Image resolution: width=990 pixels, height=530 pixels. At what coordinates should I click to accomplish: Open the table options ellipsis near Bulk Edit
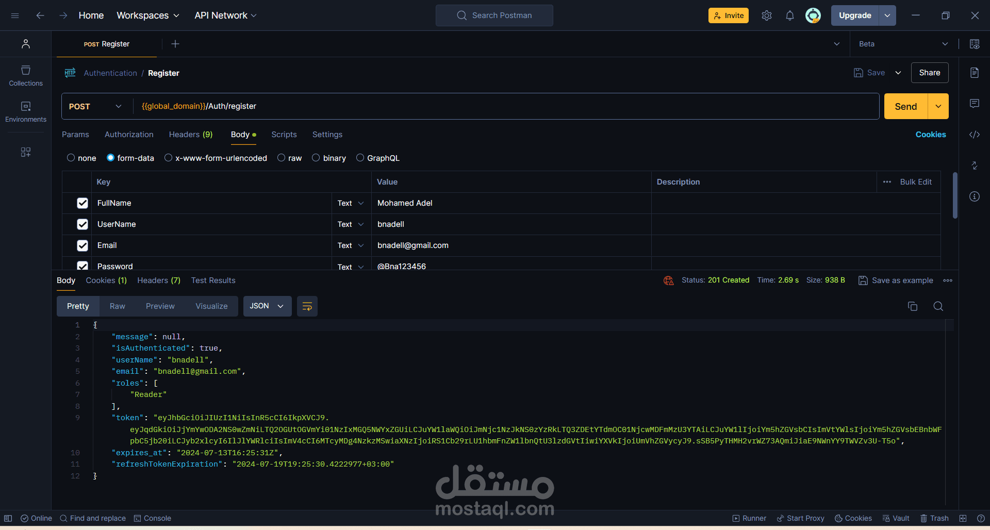coord(887,182)
